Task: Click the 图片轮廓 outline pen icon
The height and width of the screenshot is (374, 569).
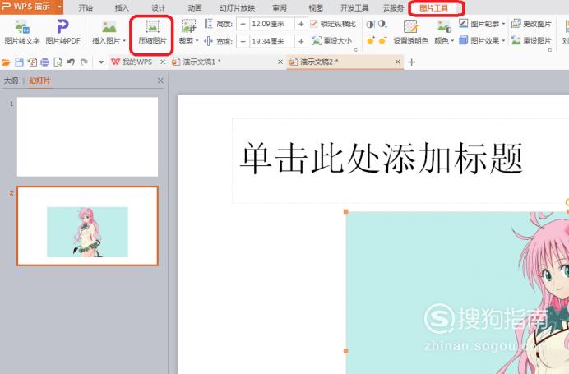Action: pyautogui.click(x=464, y=24)
